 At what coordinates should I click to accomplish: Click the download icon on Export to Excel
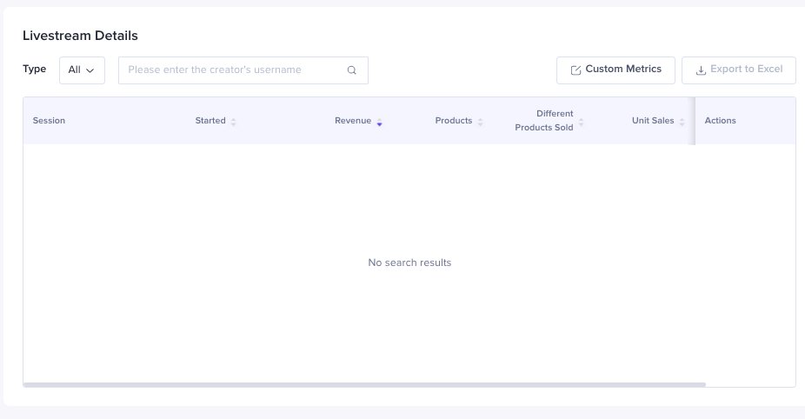(x=701, y=70)
